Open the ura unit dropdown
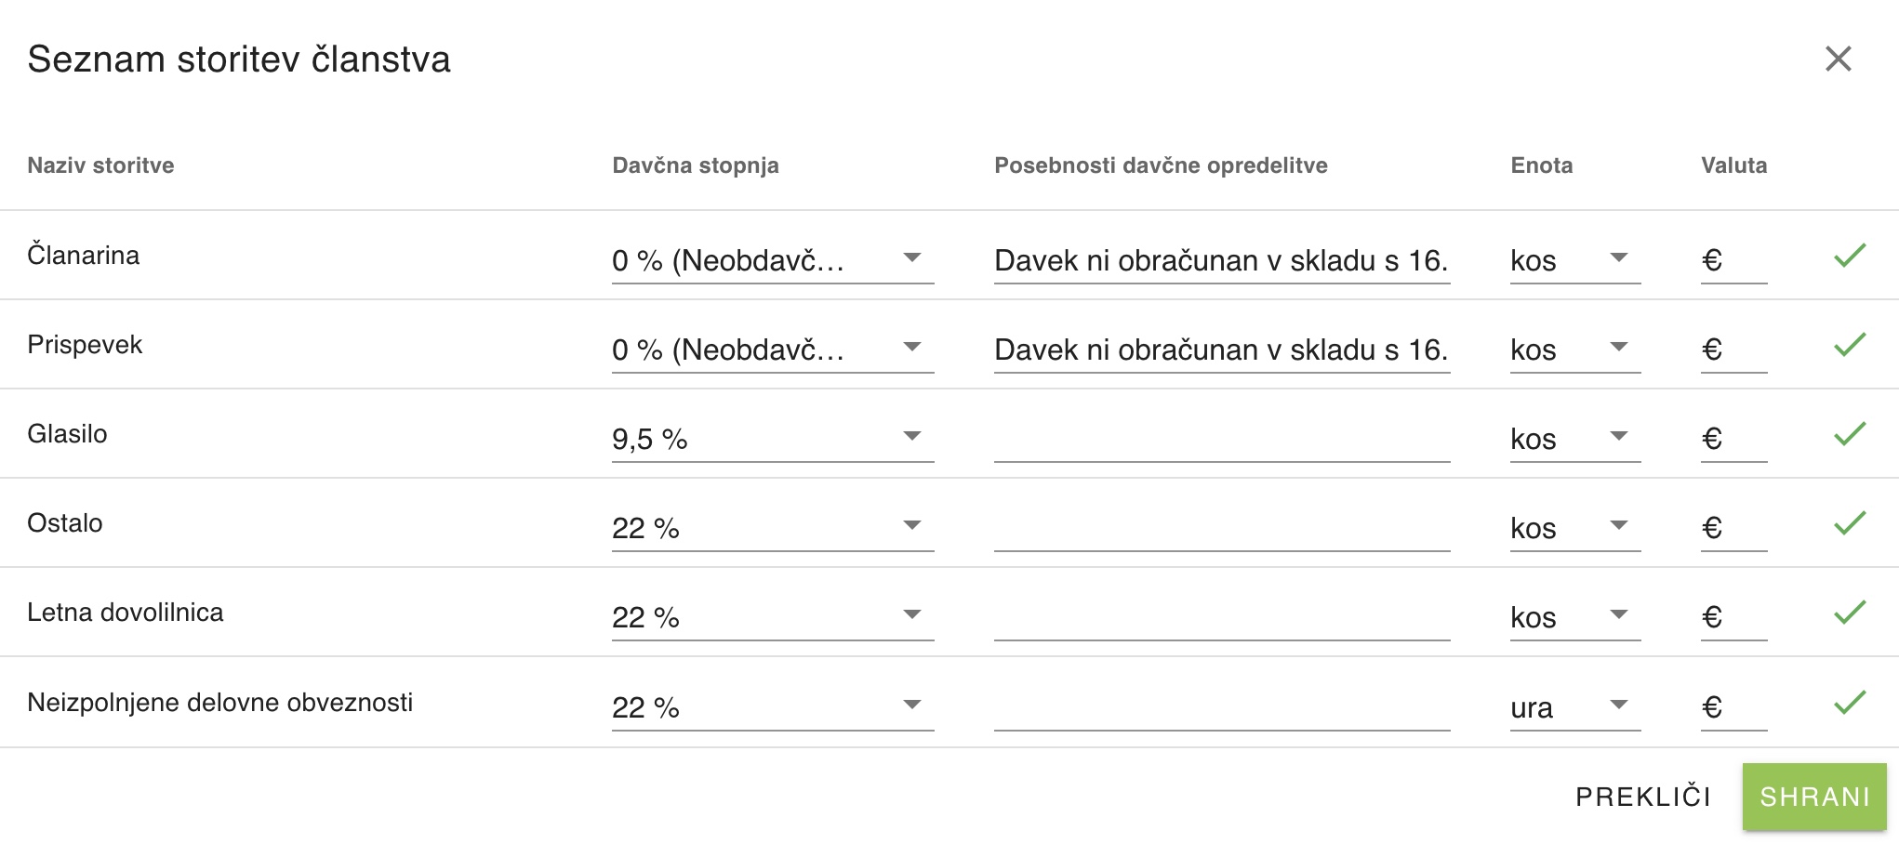This screenshot has width=1899, height=844. (1575, 707)
